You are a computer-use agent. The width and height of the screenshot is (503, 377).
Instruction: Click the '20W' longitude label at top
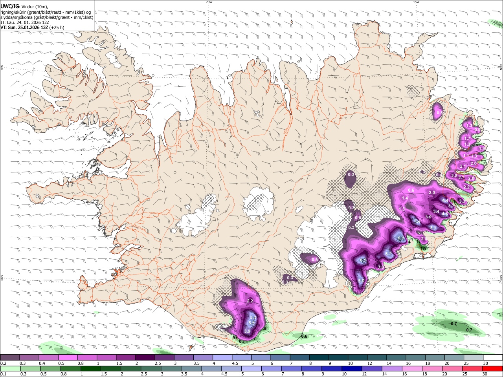click(209, 2)
